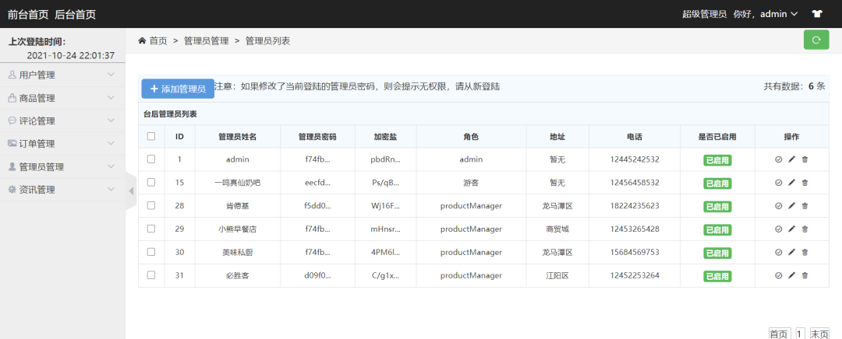The image size is (842, 339).
Task: Click disable icon for 必胜客 row
Action: coord(778,275)
